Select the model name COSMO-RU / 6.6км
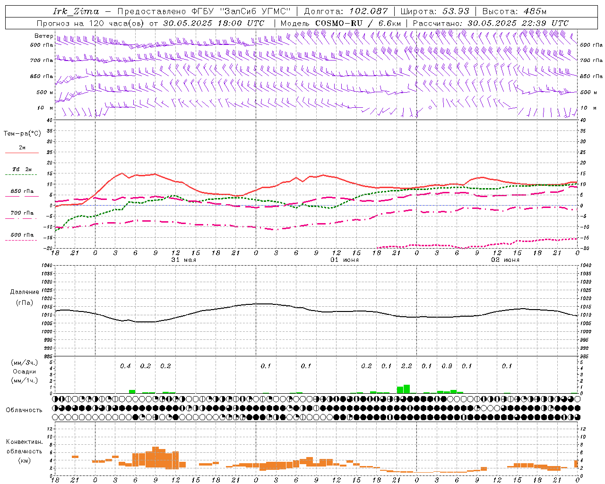The width and height of the screenshot is (605, 484). [x=358, y=23]
